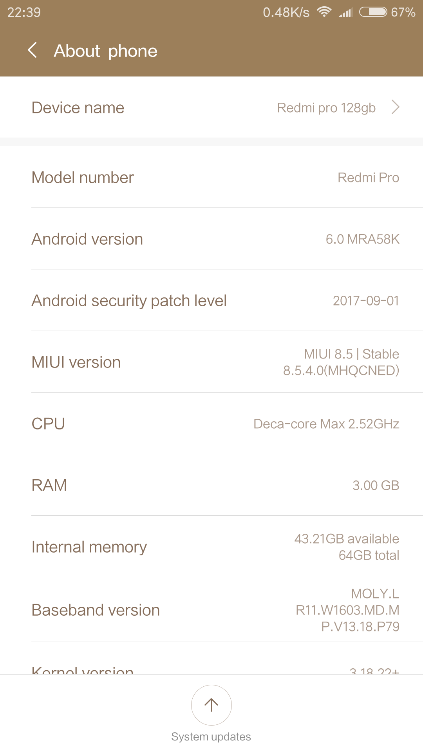Tap the Baseband version row

click(211, 610)
